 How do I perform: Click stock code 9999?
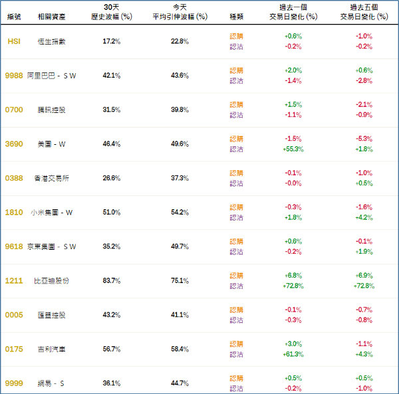[x=14, y=383]
